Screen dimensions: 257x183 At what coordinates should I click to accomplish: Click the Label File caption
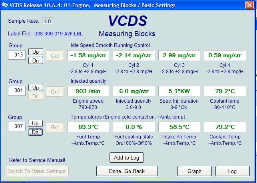pos(20,34)
